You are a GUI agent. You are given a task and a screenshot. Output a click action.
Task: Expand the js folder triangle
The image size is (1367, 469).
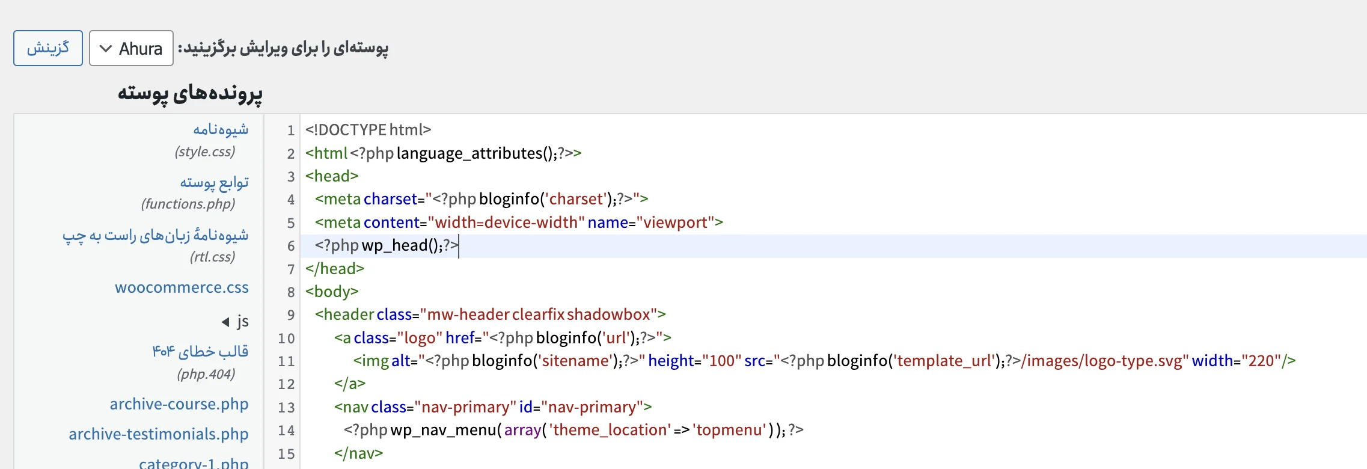[225, 322]
